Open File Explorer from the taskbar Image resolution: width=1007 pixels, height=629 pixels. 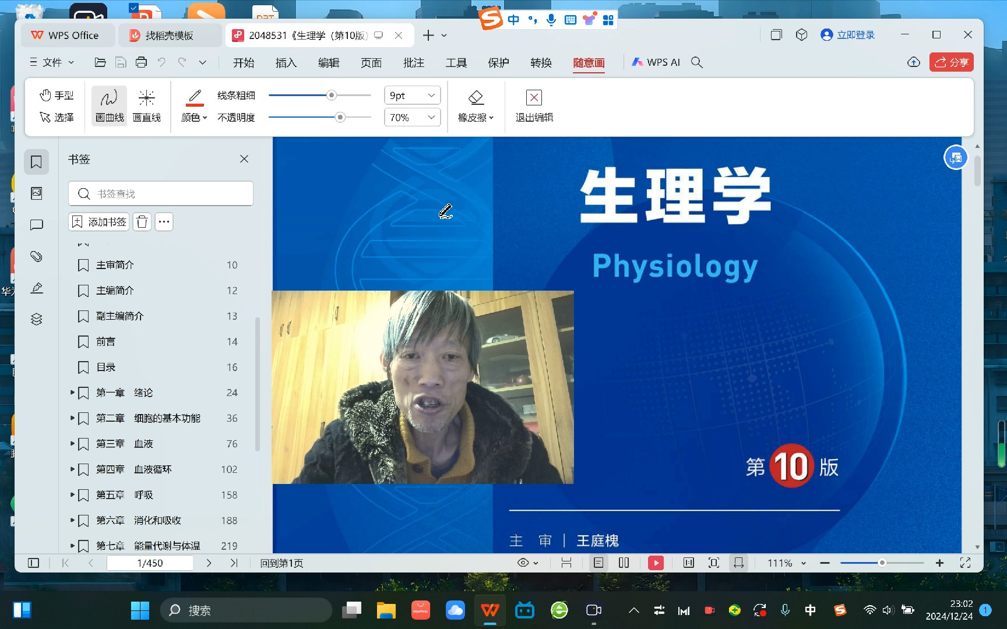386,610
